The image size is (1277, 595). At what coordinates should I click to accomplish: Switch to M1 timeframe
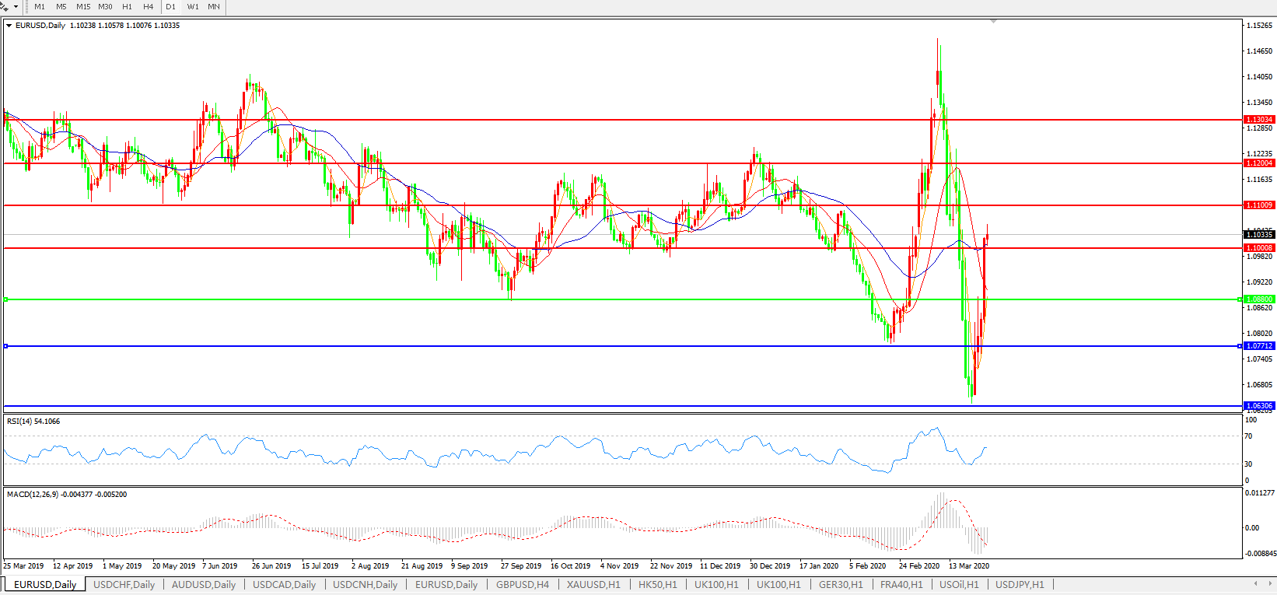(x=40, y=7)
